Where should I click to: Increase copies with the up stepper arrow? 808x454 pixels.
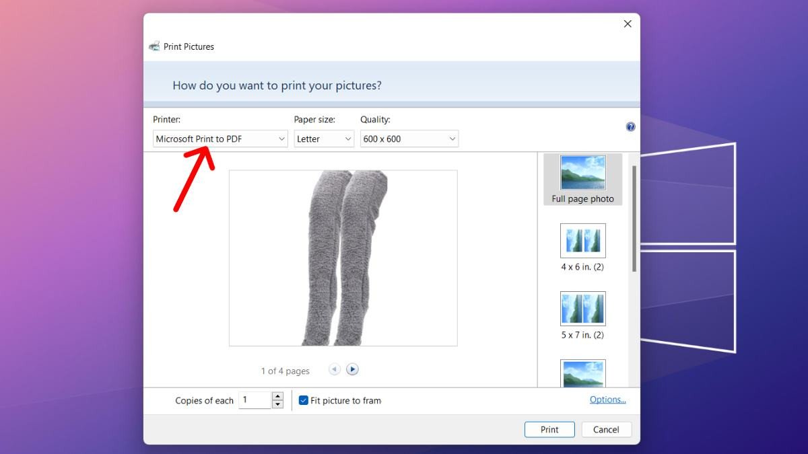pyautogui.click(x=277, y=396)
